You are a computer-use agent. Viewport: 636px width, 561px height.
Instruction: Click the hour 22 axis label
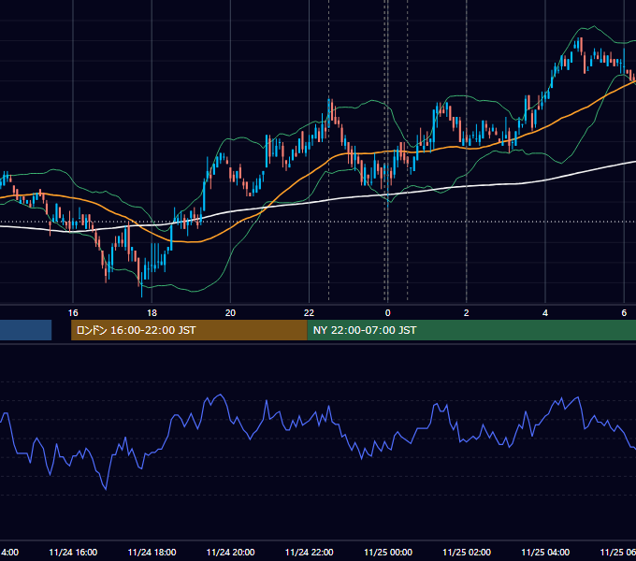[x=309, y=312]
